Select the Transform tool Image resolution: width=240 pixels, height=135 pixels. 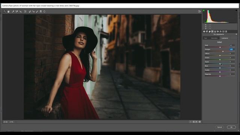tap(25, 12)
